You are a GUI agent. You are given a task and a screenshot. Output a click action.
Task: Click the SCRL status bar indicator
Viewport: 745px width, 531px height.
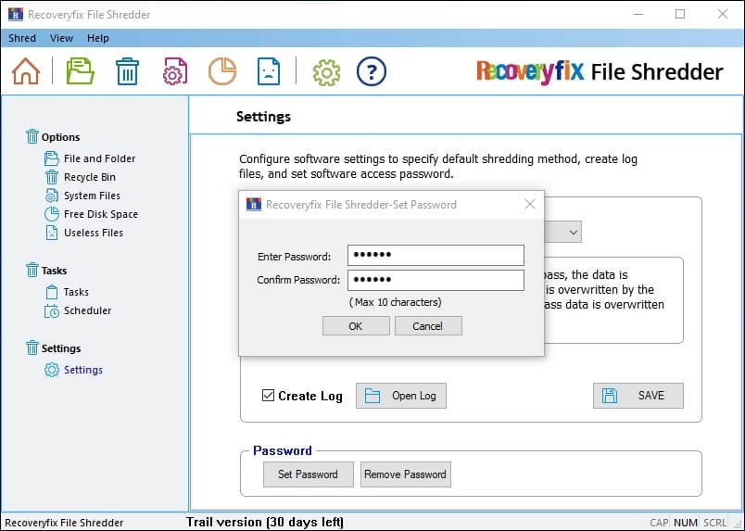[714, 523]
